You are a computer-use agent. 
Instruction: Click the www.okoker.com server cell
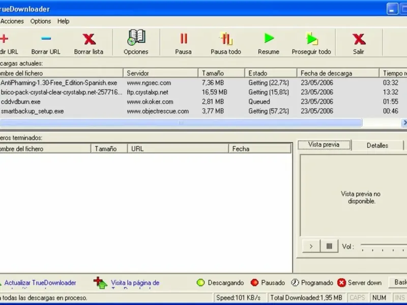tap(150, 102)
